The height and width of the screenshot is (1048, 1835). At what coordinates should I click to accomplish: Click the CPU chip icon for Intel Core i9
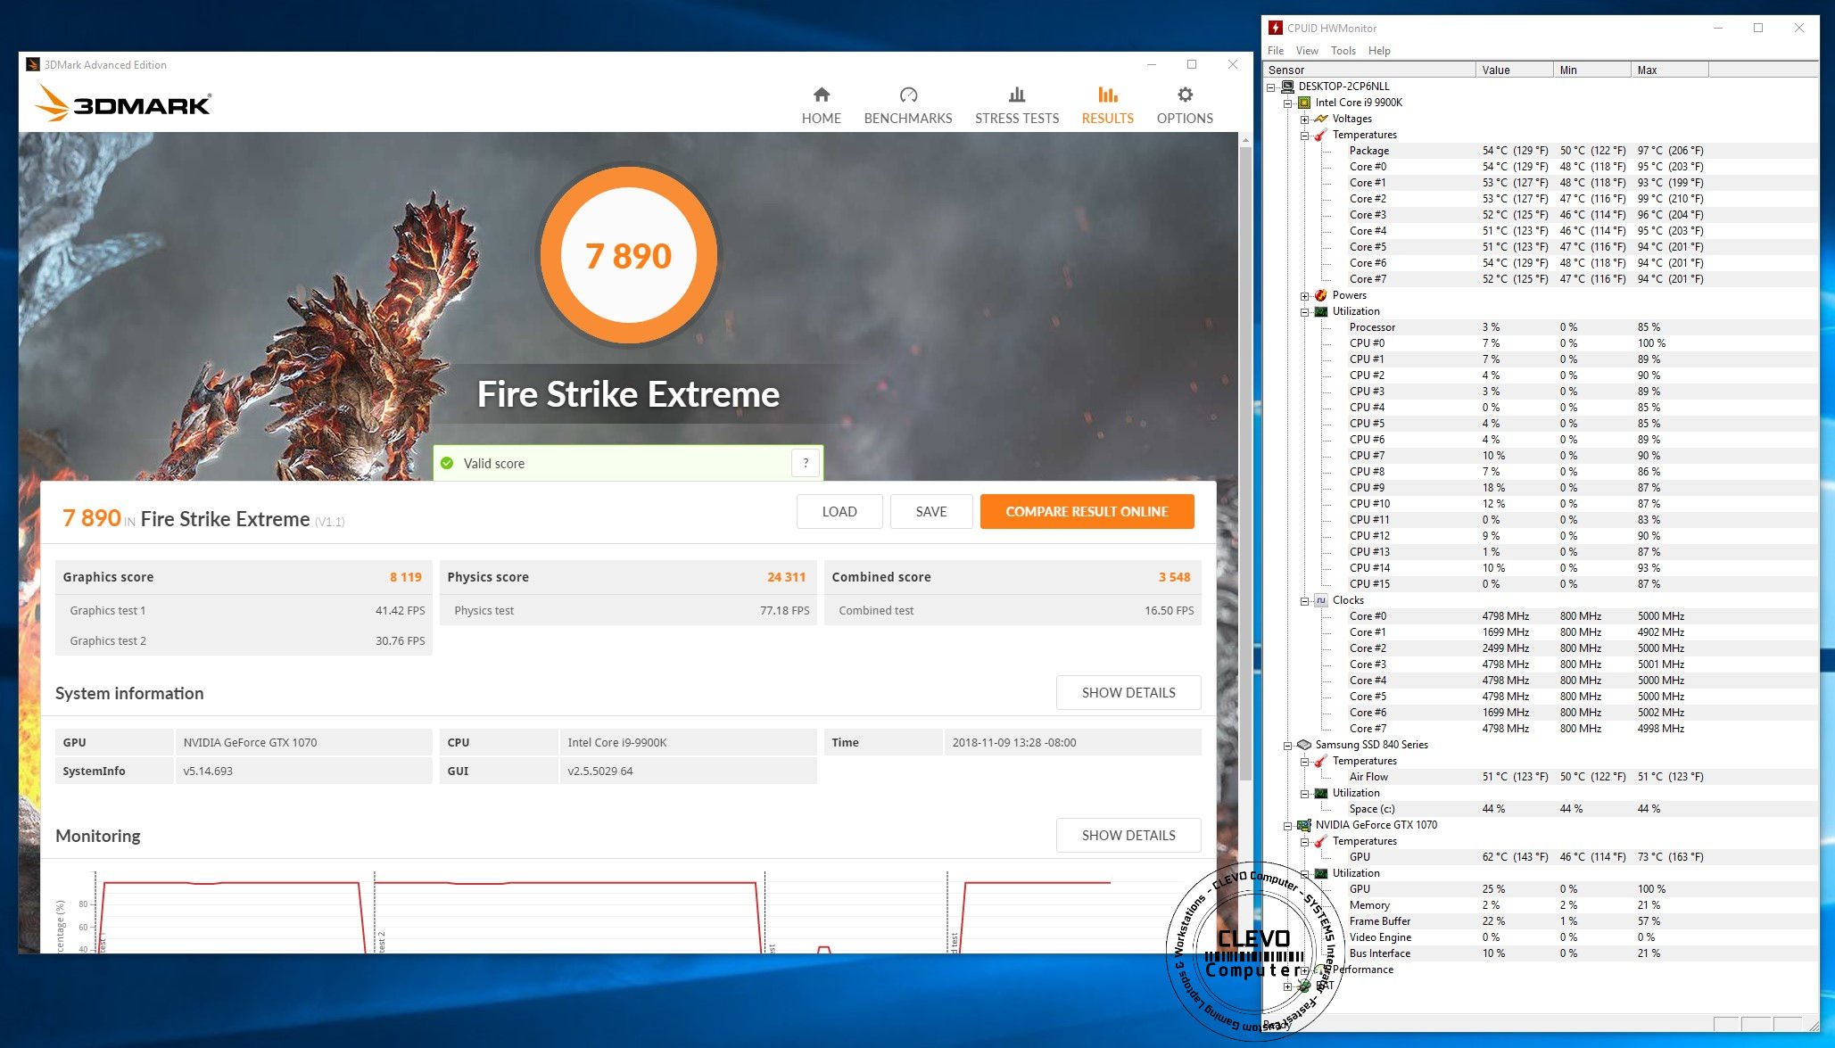pyautogui.click(x=1304, y=103)
